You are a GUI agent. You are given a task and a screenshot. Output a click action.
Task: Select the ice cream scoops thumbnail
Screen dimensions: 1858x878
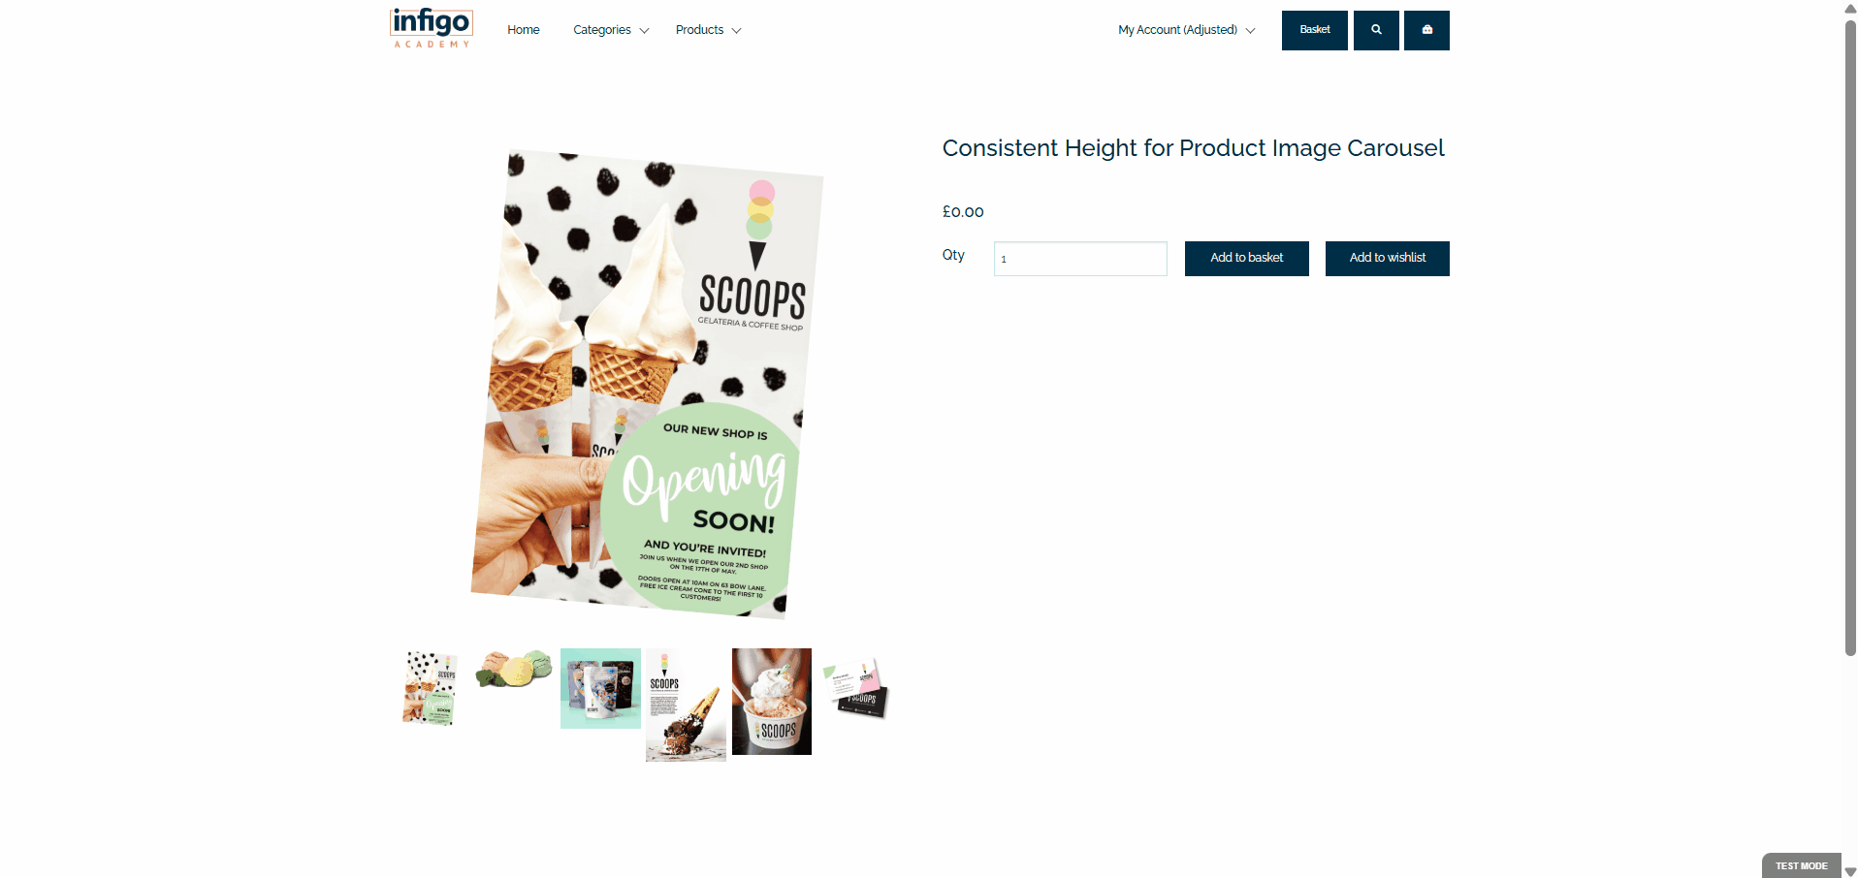(514, 670)
